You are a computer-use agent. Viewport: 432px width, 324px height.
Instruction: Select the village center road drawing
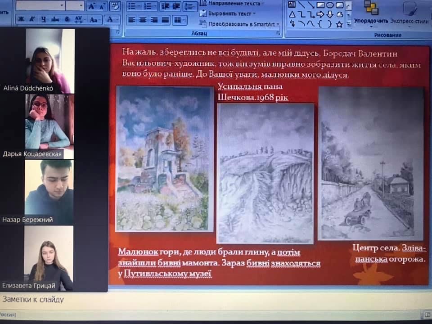click(x=371, y=164)
